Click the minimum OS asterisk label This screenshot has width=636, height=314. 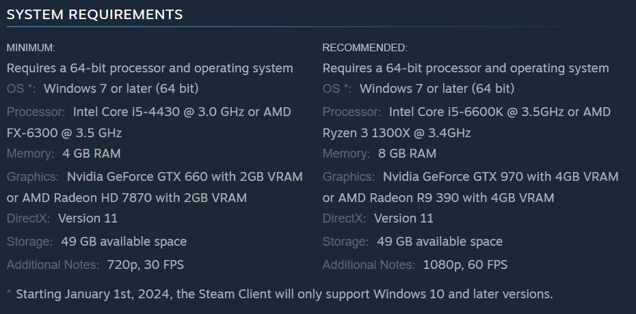point(21,89)
